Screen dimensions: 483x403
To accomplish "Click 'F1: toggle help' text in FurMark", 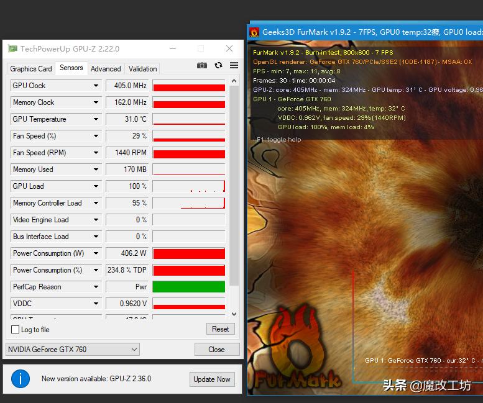I will click(278, 140).
